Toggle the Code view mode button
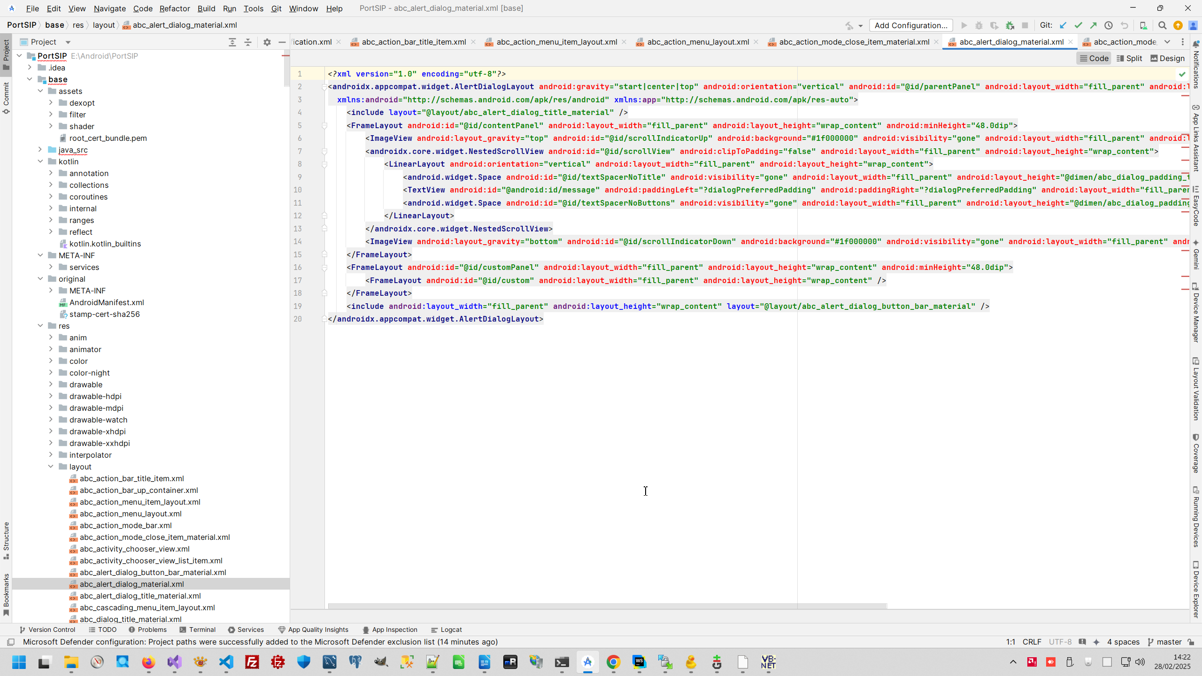The width and height of the screenshot is (1202, 676). pos(1094,58)
